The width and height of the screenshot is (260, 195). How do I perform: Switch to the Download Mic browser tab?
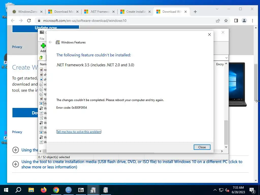point(63,12)
